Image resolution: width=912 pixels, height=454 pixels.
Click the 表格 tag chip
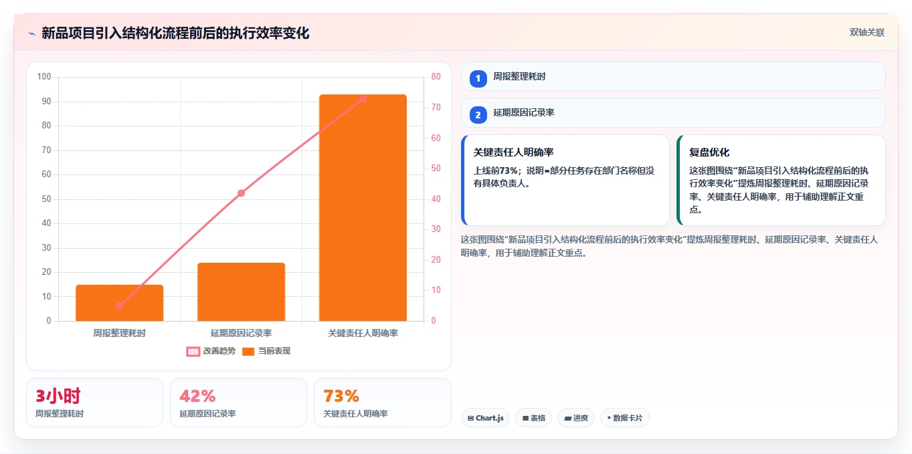533,418
